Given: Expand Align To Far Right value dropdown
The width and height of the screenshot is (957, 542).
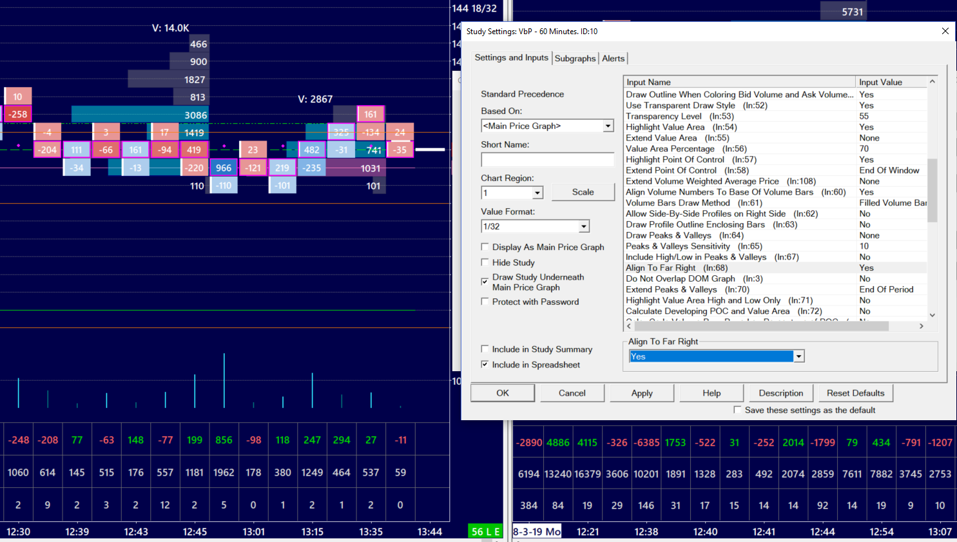Looking at the screenshot, I should (799, 356).
